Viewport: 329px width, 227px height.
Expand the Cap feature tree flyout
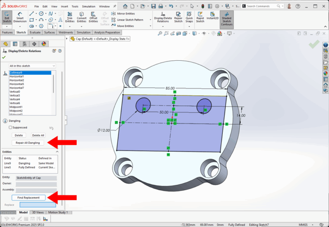pyautogui.click(x=67, y=39)
